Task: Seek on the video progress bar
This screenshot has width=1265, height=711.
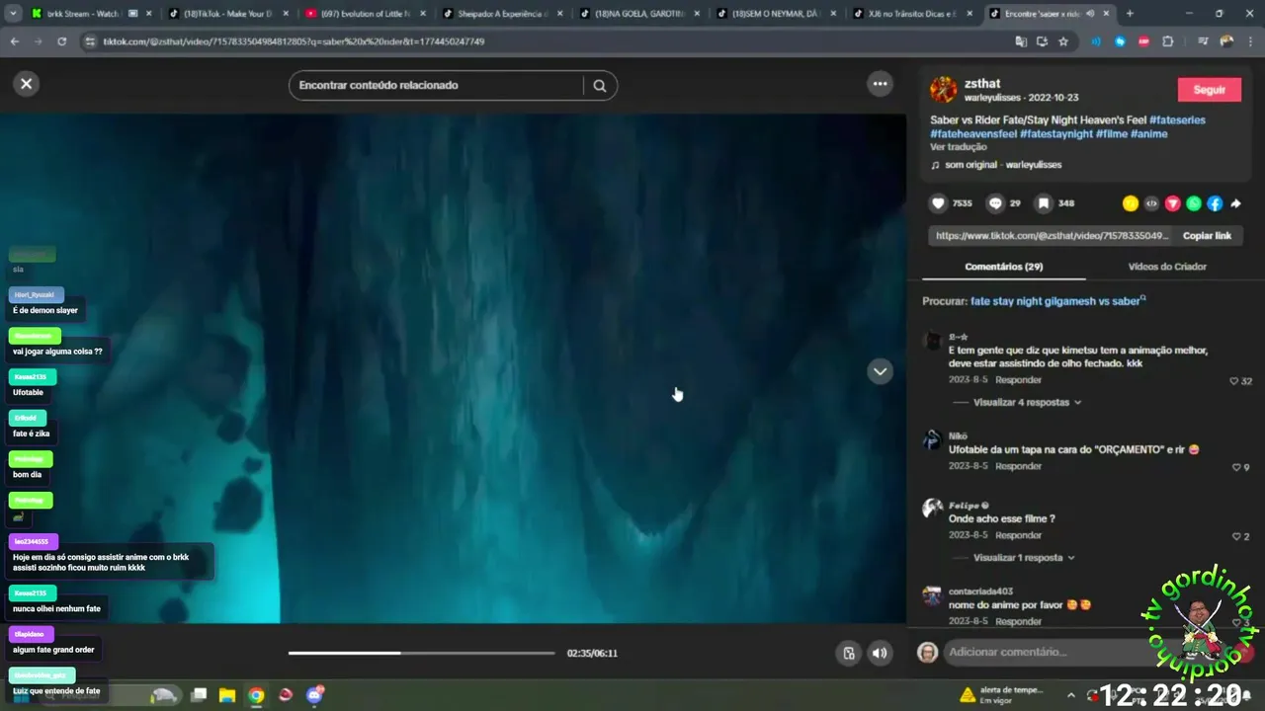Action: pyautogui.click(x=422, y=653)
